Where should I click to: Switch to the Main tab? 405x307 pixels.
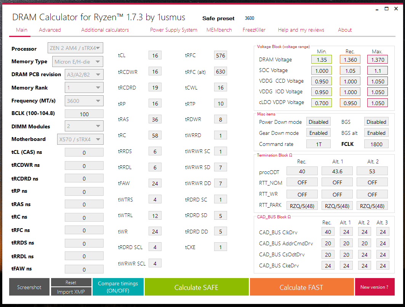pyautogui.click(x=21, y=30)
